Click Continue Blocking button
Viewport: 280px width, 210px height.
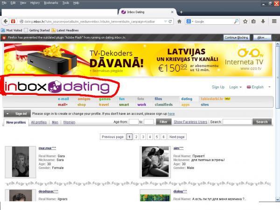click(x=236, y=37)
